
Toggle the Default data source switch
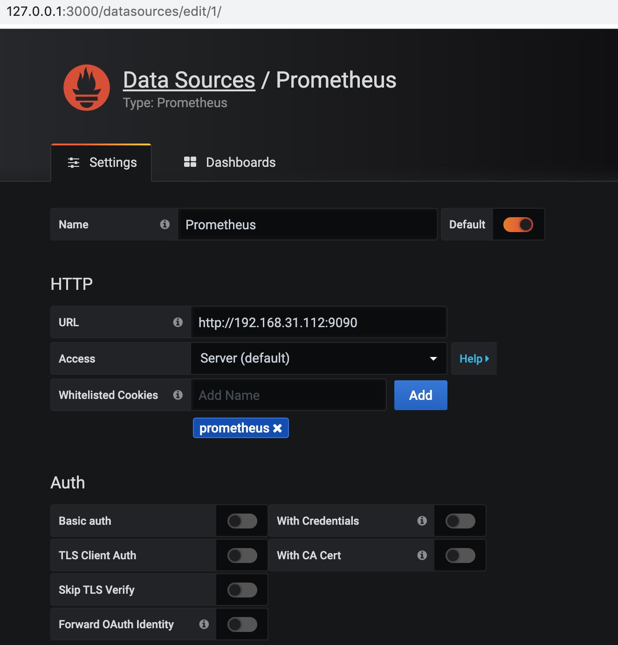click(x=518, y=225)
